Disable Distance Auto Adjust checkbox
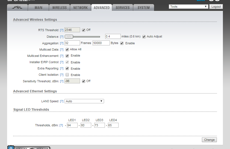This screenshot has height=149, width=230. pos(144,36)
